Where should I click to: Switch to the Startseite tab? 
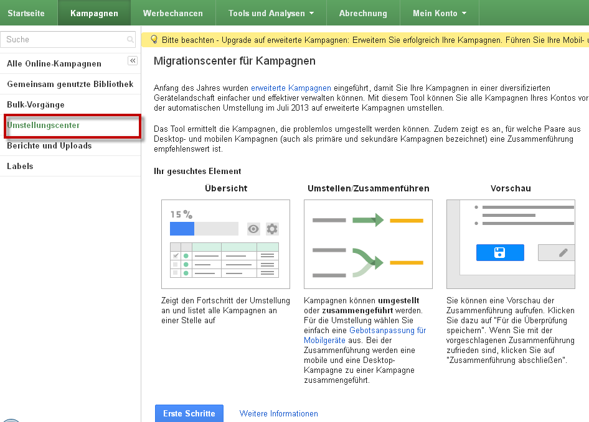point(26,13)
